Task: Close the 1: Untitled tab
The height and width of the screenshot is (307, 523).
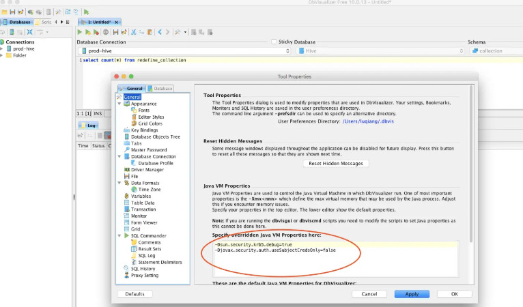Action: point(116,23)
